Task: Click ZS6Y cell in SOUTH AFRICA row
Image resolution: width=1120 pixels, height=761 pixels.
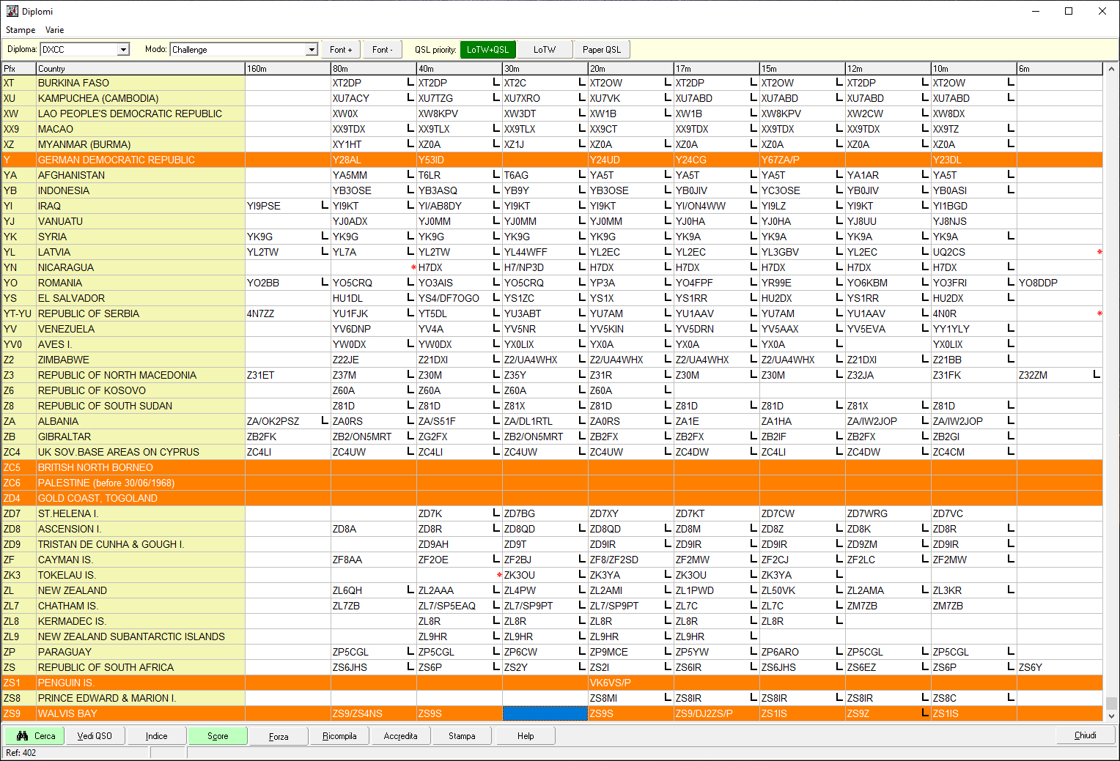Action: tap(1060, 667)
